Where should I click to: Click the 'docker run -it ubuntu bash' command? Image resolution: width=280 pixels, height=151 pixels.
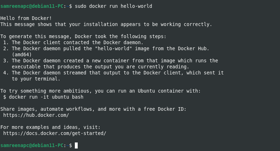pos(46,97)
